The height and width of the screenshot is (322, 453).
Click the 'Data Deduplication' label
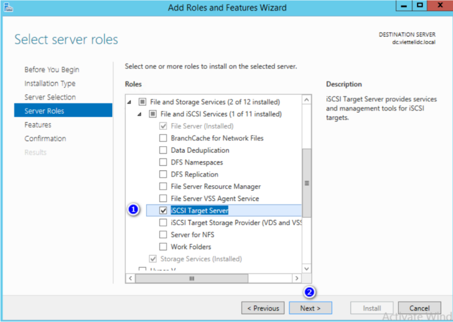coord(200,150)
